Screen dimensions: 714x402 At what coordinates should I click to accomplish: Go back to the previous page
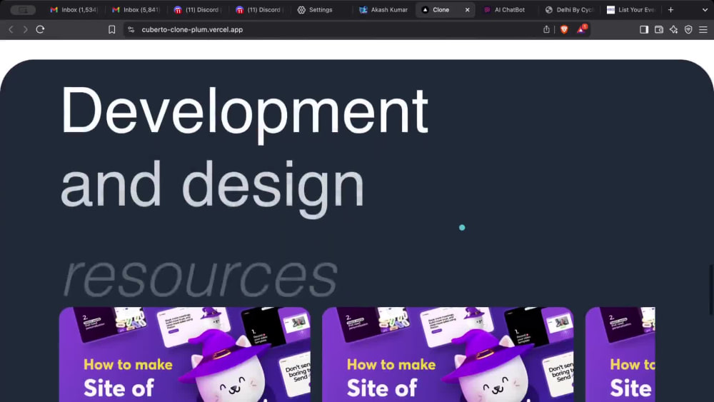[x=11, y=29]
